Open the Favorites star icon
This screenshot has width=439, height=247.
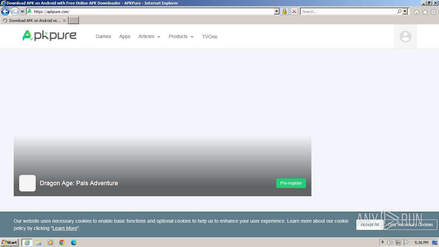coord(425,12)
